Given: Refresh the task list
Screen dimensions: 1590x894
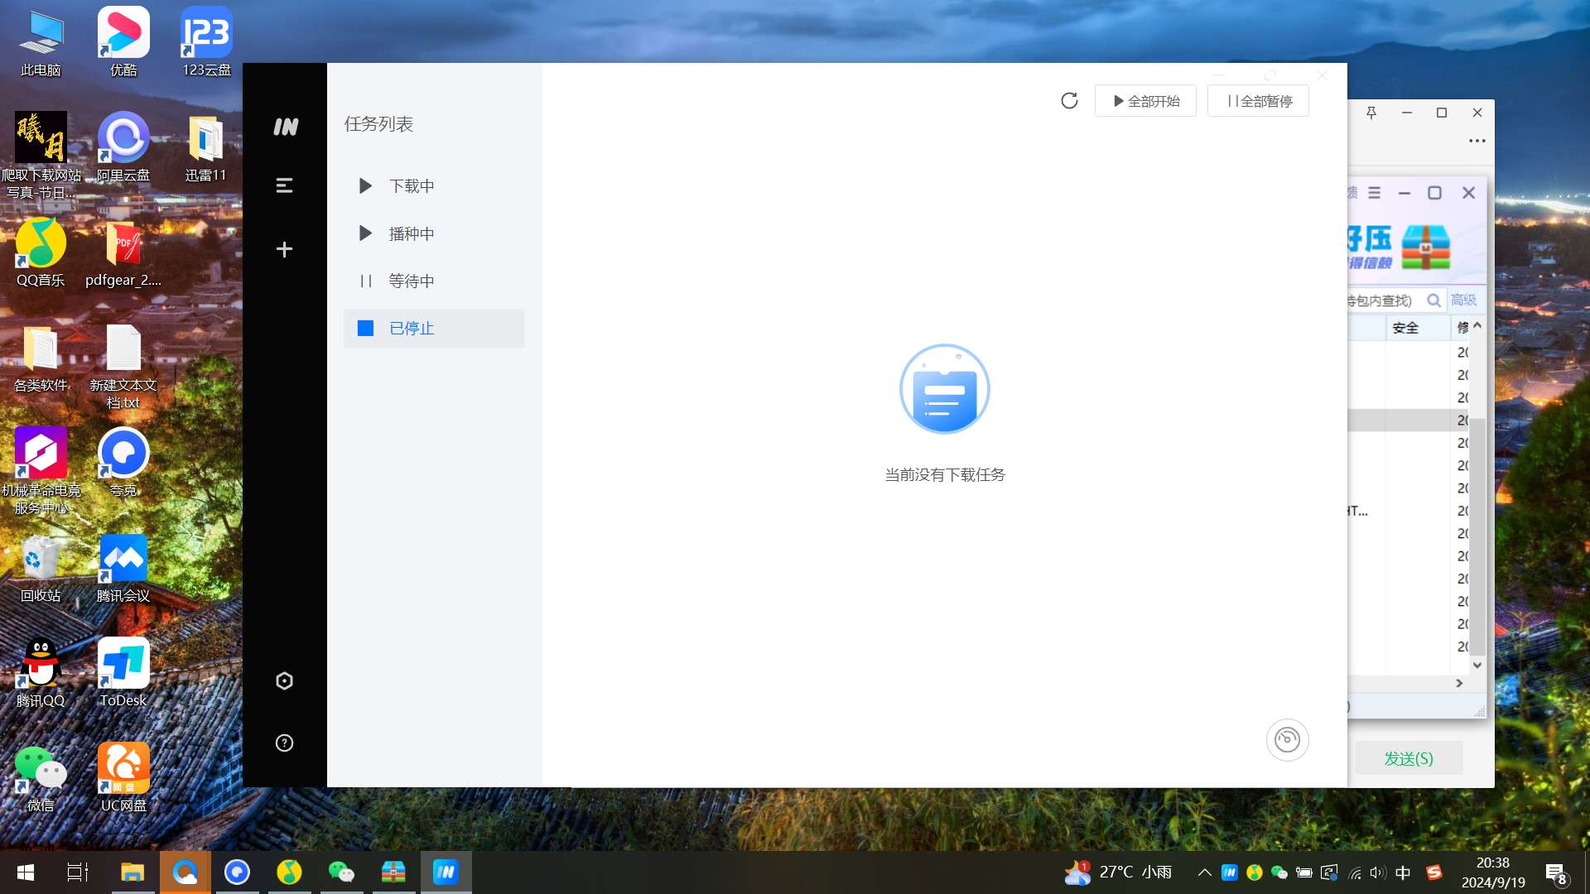Looking at the screenshot, I should click(x=1069, y=101).
